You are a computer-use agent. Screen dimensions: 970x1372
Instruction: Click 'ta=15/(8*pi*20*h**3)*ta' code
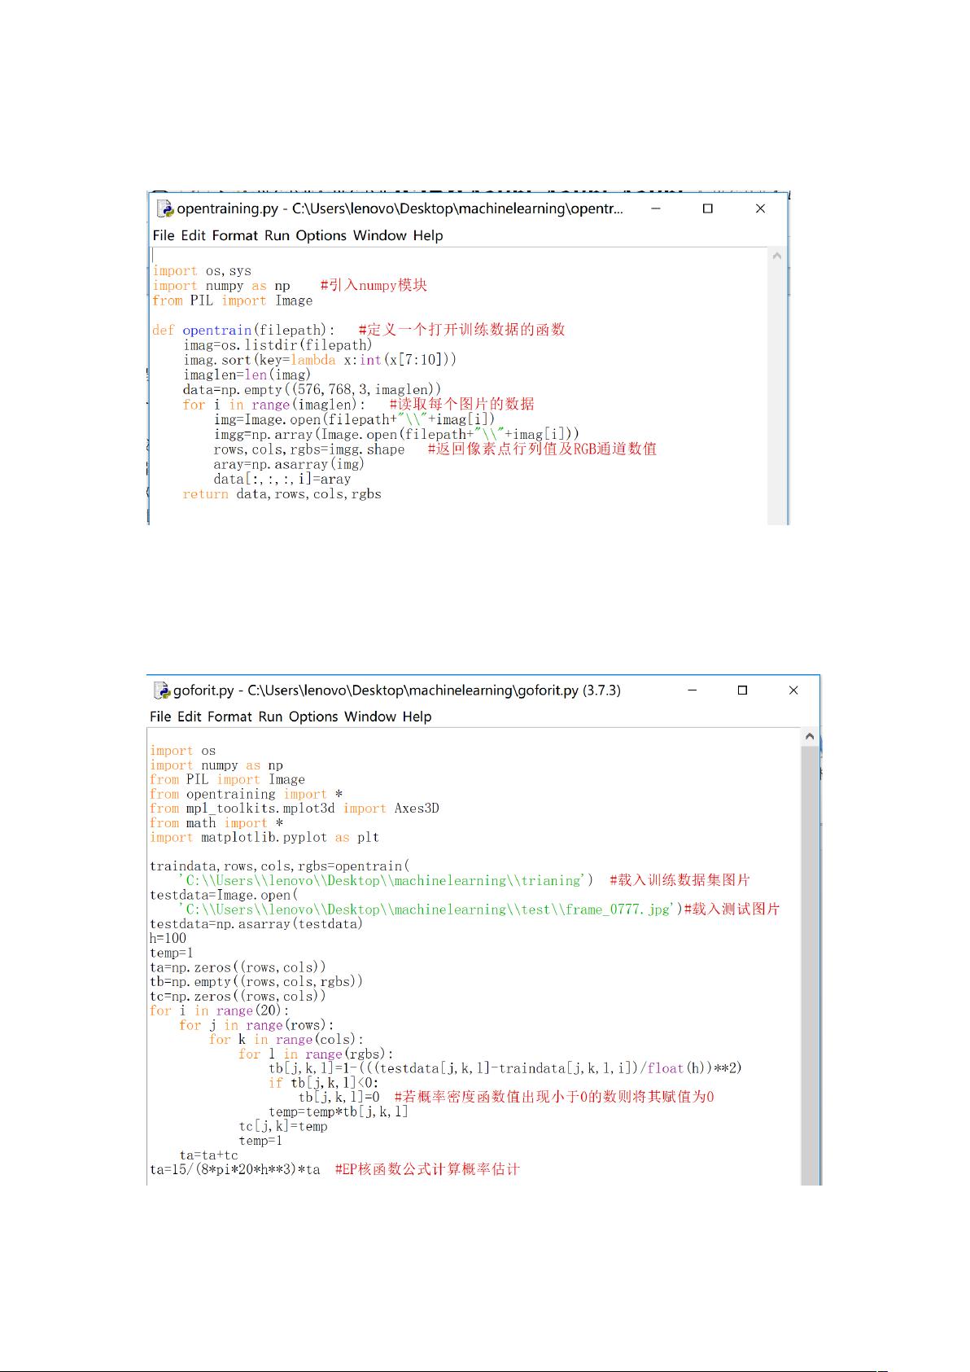[x=235, y=1169]
